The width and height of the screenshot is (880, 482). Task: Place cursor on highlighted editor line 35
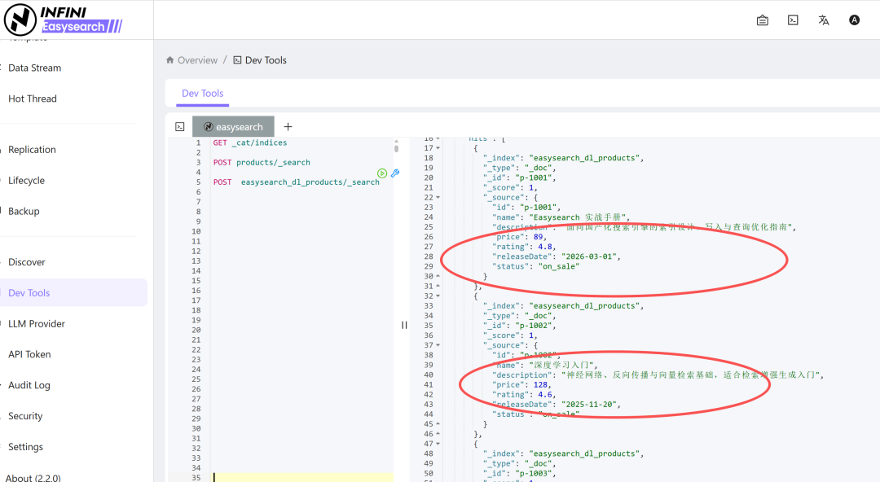(302, 477)
